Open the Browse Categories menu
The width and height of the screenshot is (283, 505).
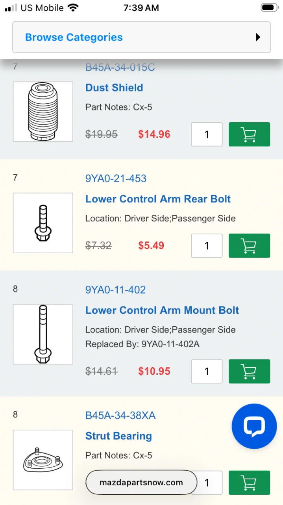(x=74, y=37)
